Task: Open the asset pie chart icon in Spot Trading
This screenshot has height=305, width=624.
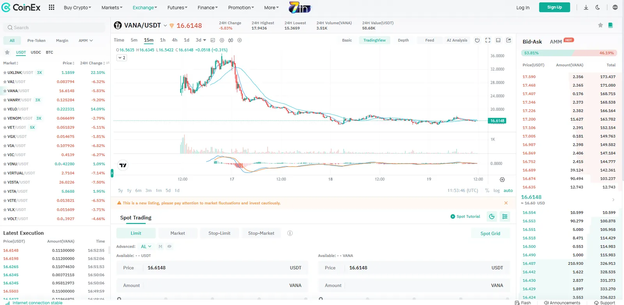Action: [492, 216]
